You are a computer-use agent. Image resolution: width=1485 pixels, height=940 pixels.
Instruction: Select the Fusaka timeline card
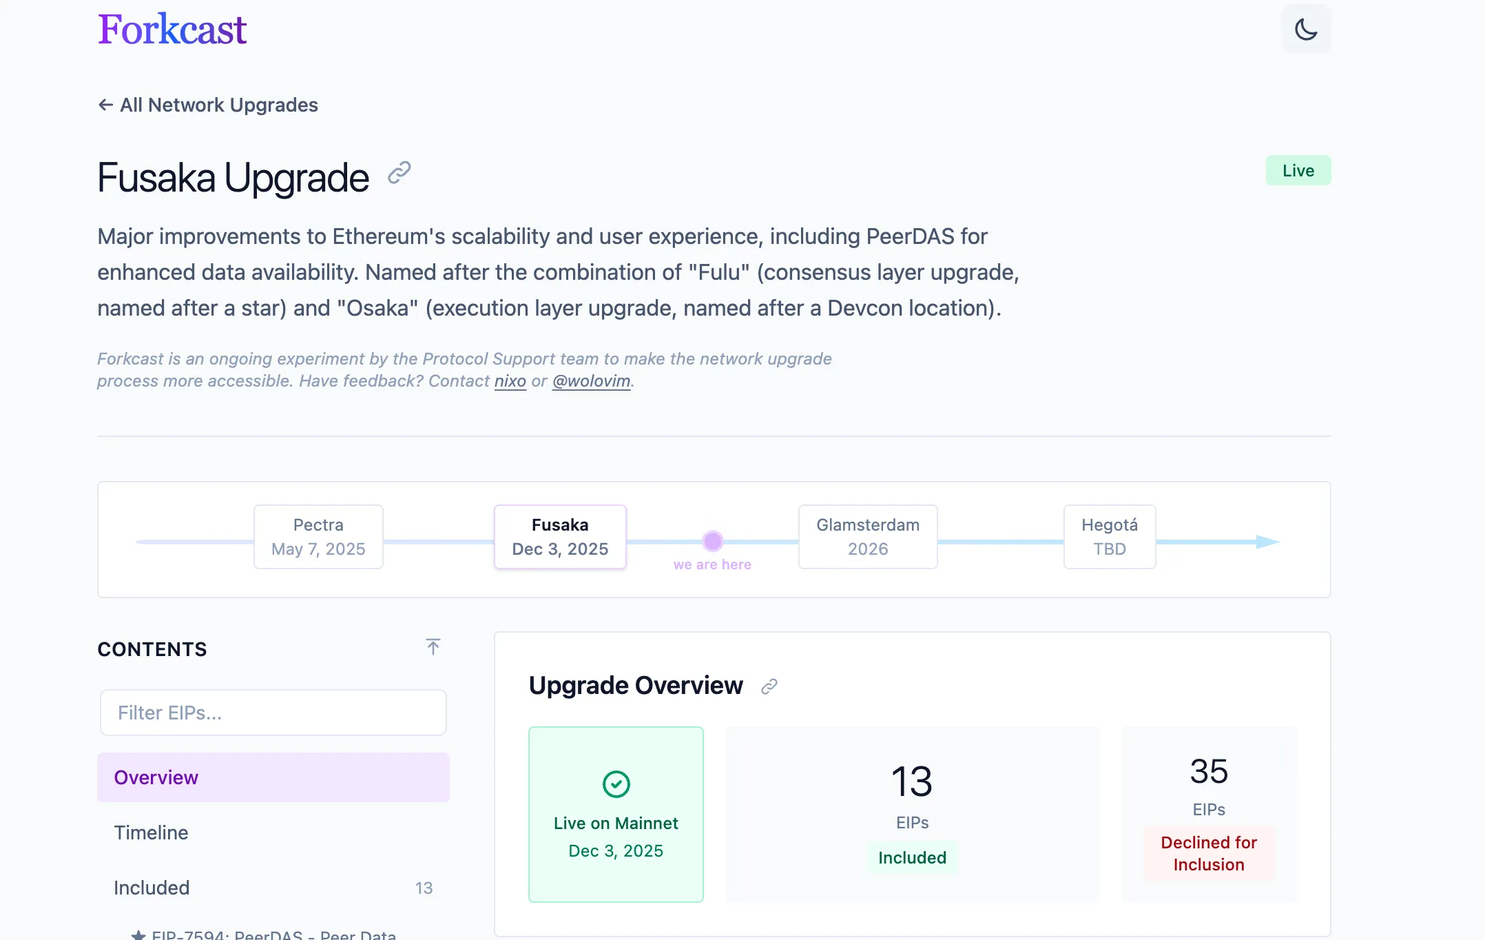tap(560, 537)
